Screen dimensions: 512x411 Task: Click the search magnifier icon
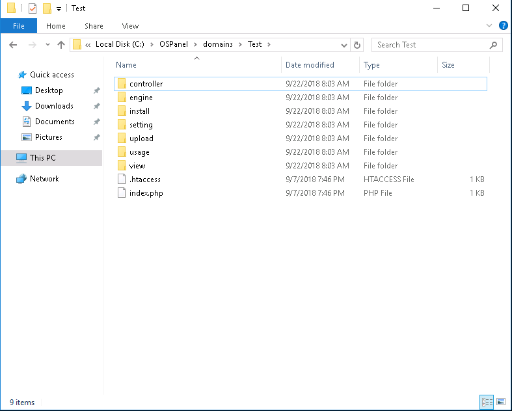click(493, 45)
